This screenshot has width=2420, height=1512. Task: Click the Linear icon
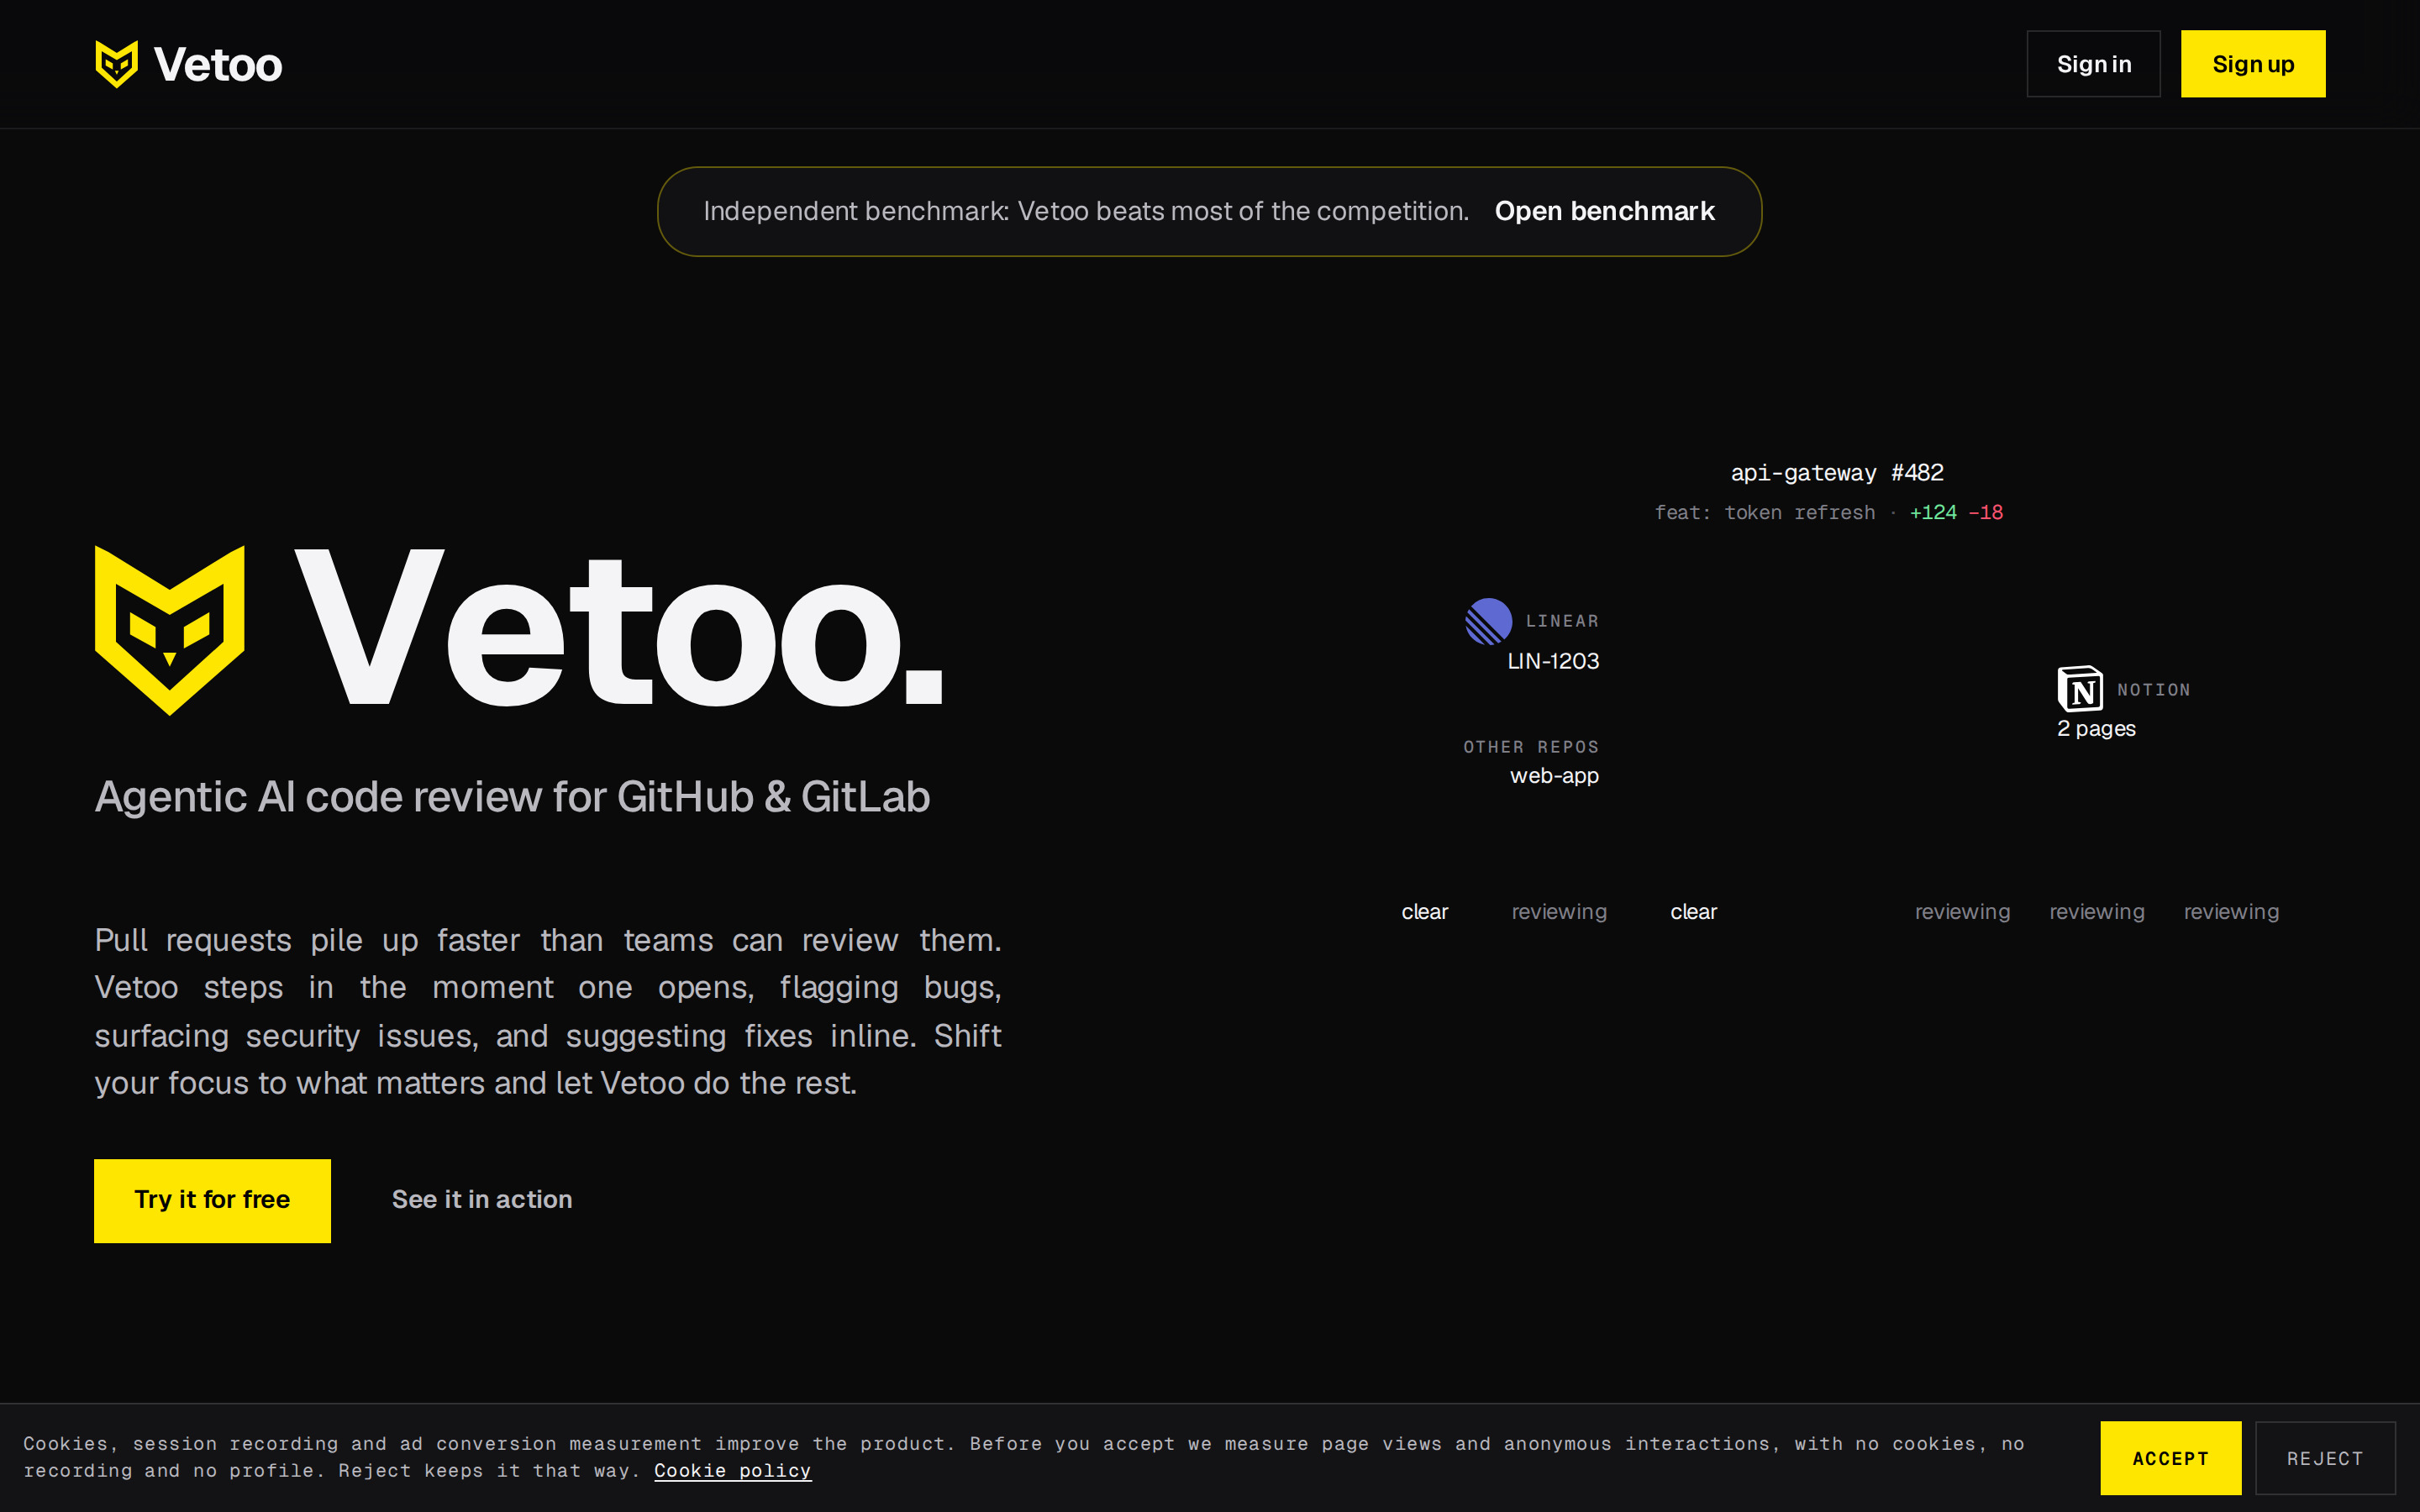(1488, 621)
